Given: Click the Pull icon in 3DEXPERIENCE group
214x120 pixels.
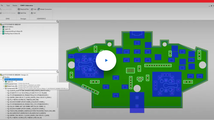Looking at the screenshot, I should coord(32,13).
